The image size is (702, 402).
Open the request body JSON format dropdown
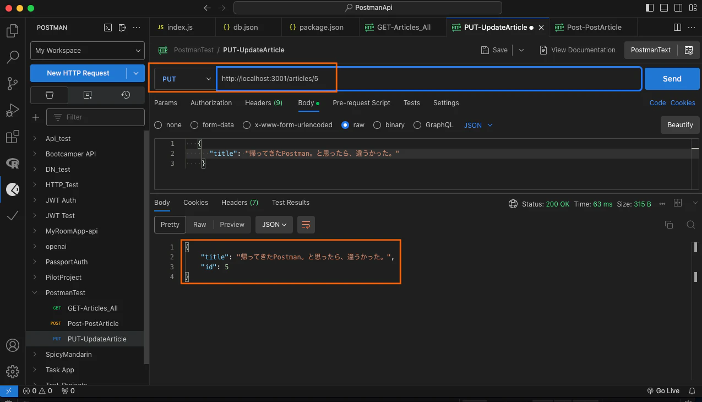coord(478,125)
